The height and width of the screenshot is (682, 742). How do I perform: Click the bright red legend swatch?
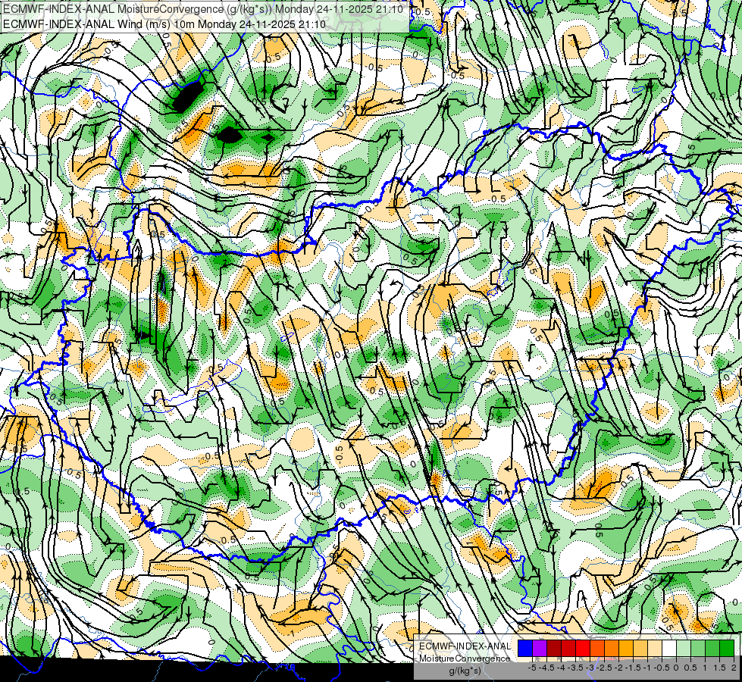click(583, 649)
